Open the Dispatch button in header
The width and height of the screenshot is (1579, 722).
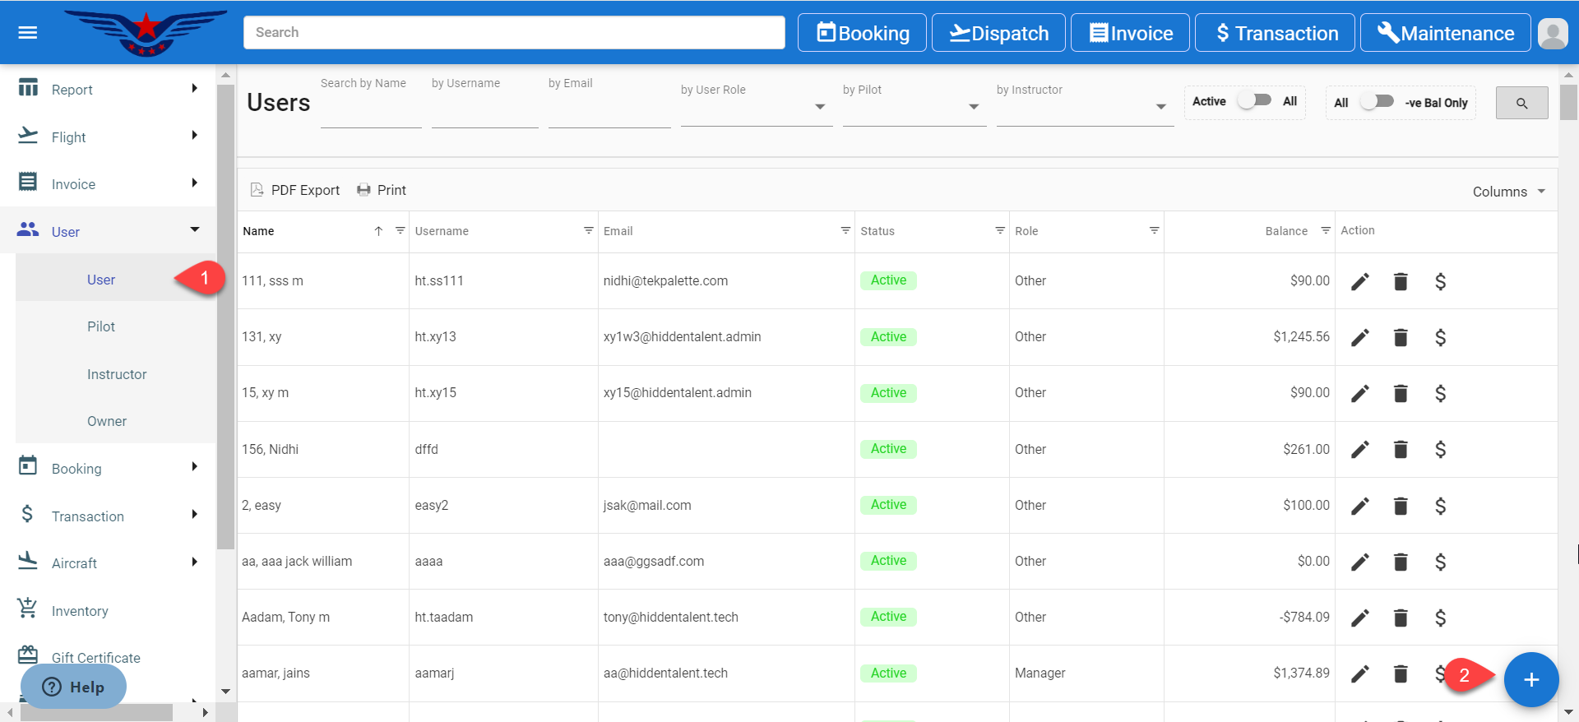[998, 34]
